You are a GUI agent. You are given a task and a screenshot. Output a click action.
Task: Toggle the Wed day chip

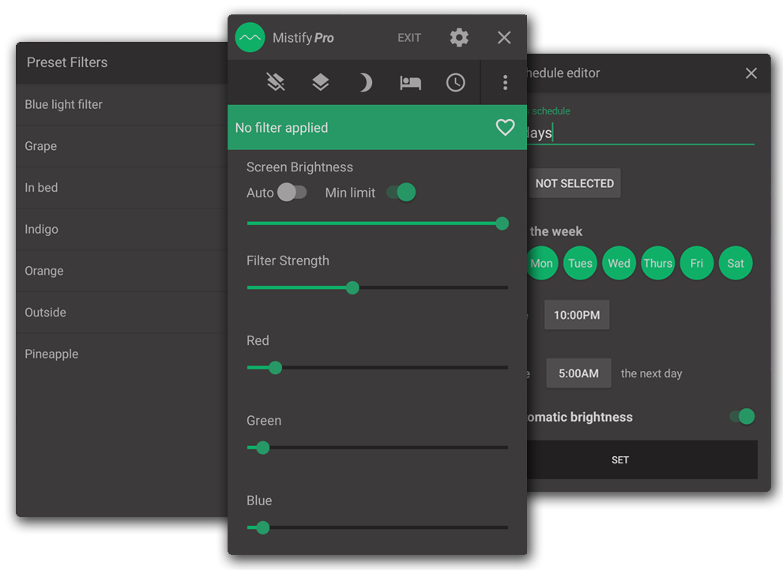[619, 263]
